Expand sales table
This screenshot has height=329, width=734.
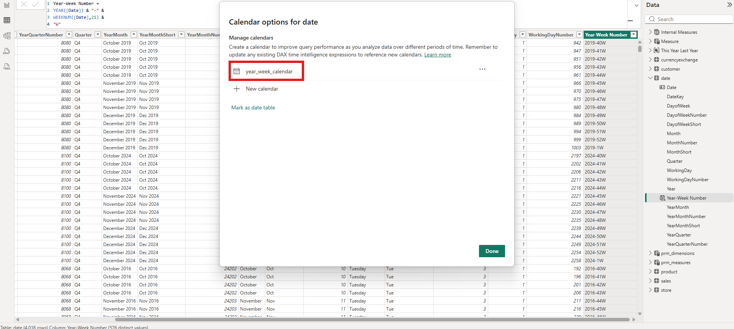click(x=650, y=281)
